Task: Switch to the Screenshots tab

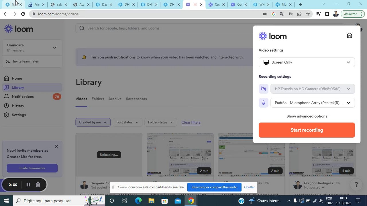Action: click(x=136, y=99)
